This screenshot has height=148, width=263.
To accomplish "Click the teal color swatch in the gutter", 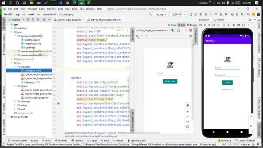I will (58, 104).
